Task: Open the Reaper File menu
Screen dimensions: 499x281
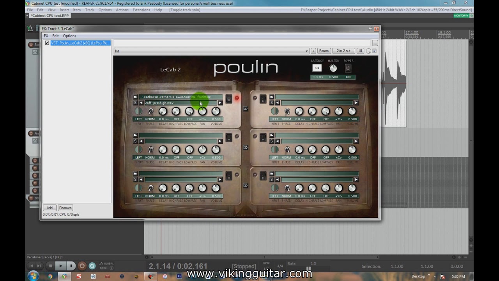Action: 30,10
